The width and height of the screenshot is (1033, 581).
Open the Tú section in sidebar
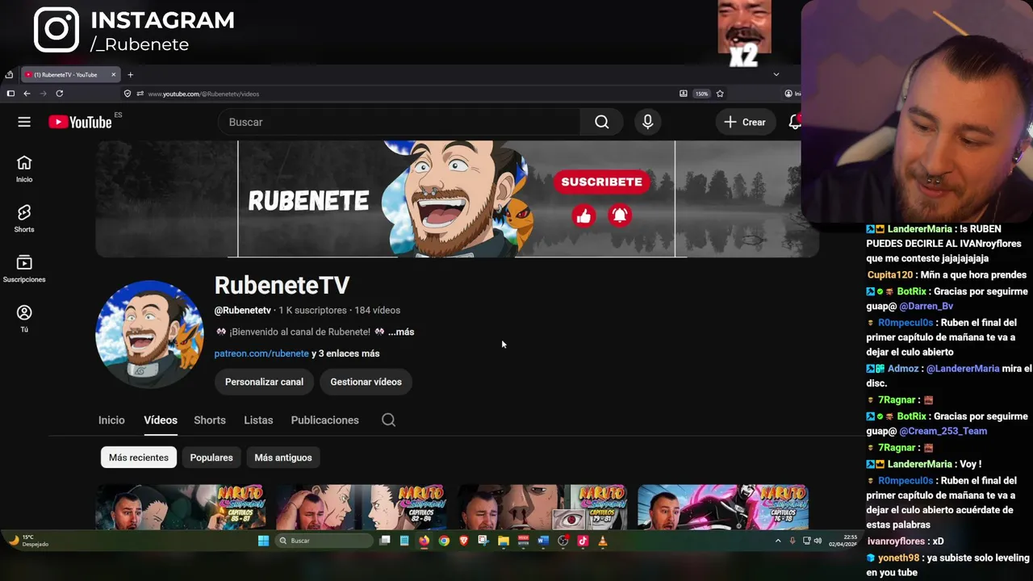[x=24, y=319]
